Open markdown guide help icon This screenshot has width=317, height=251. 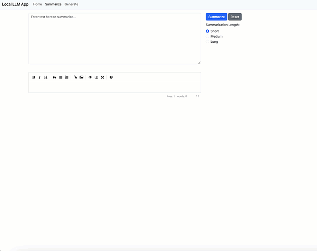111,77
